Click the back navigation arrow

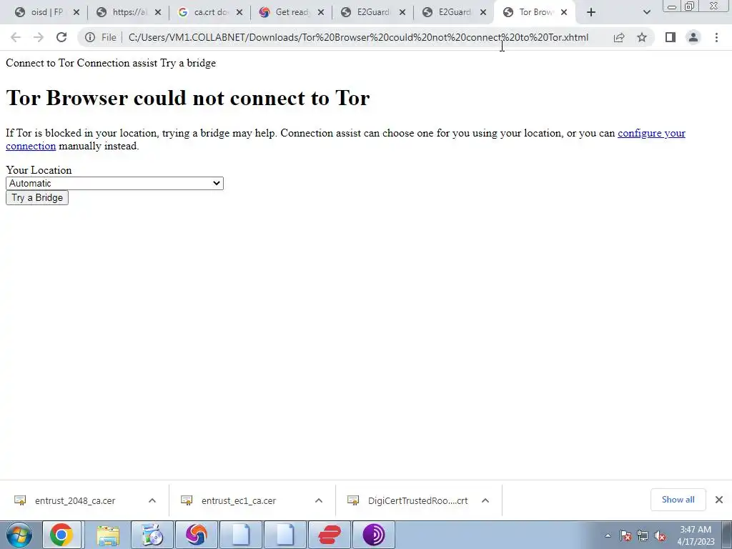(16, 37)
